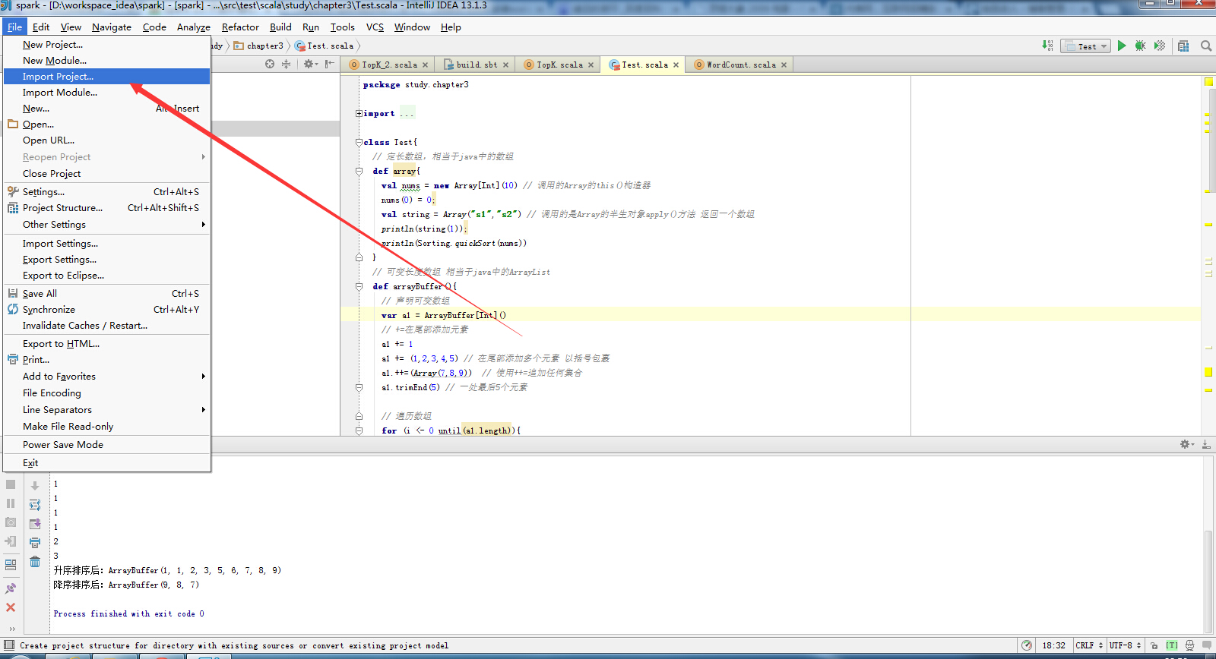The width and height of the screenshot is (1216, 659).
Task: Switch to the TopK_2.scala tab
Action: click(x=388, y=65)
